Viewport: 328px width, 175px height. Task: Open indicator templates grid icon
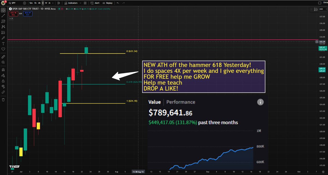85,3
